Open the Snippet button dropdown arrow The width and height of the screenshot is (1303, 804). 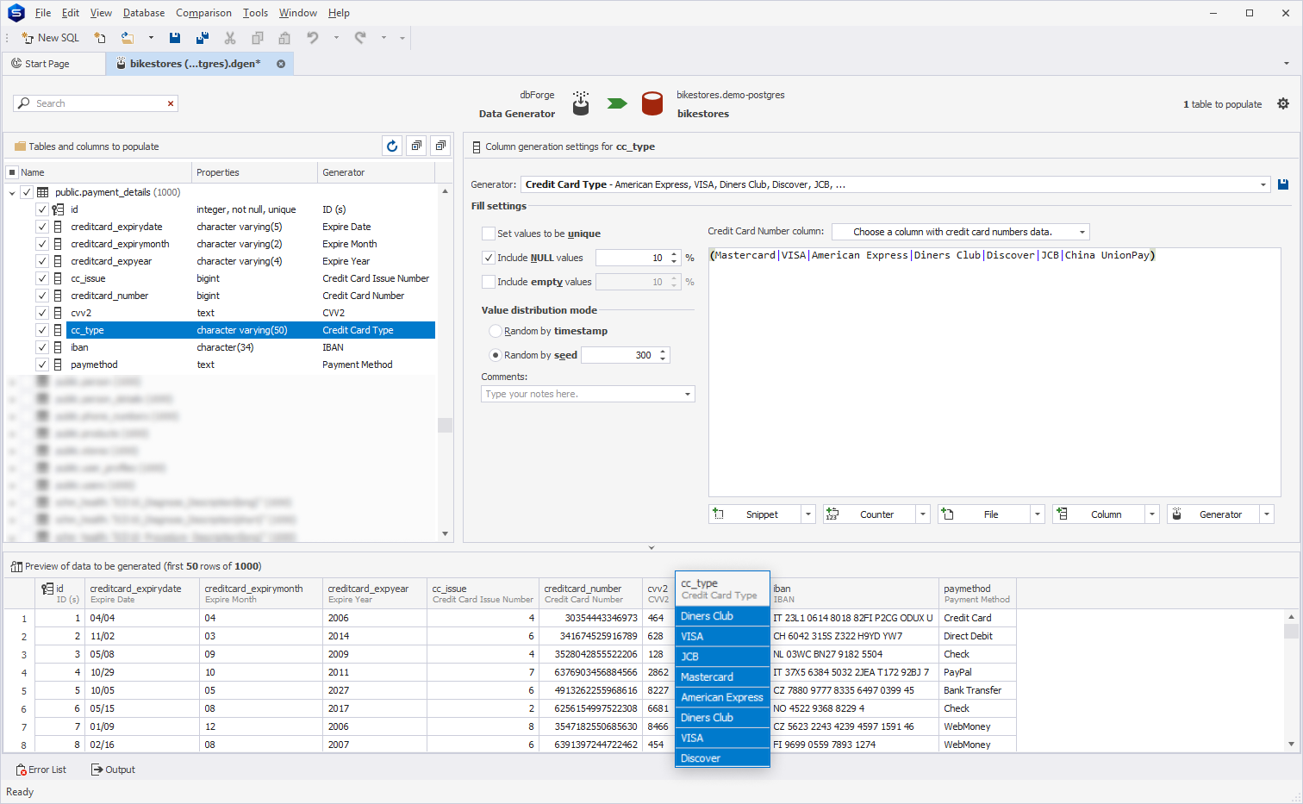coord(808,514)
